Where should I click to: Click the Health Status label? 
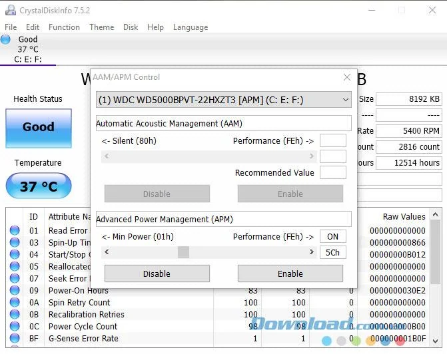[38, 99]
